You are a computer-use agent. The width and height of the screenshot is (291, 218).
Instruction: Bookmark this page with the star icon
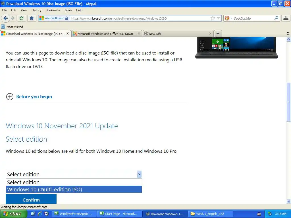tap(213, 18)
